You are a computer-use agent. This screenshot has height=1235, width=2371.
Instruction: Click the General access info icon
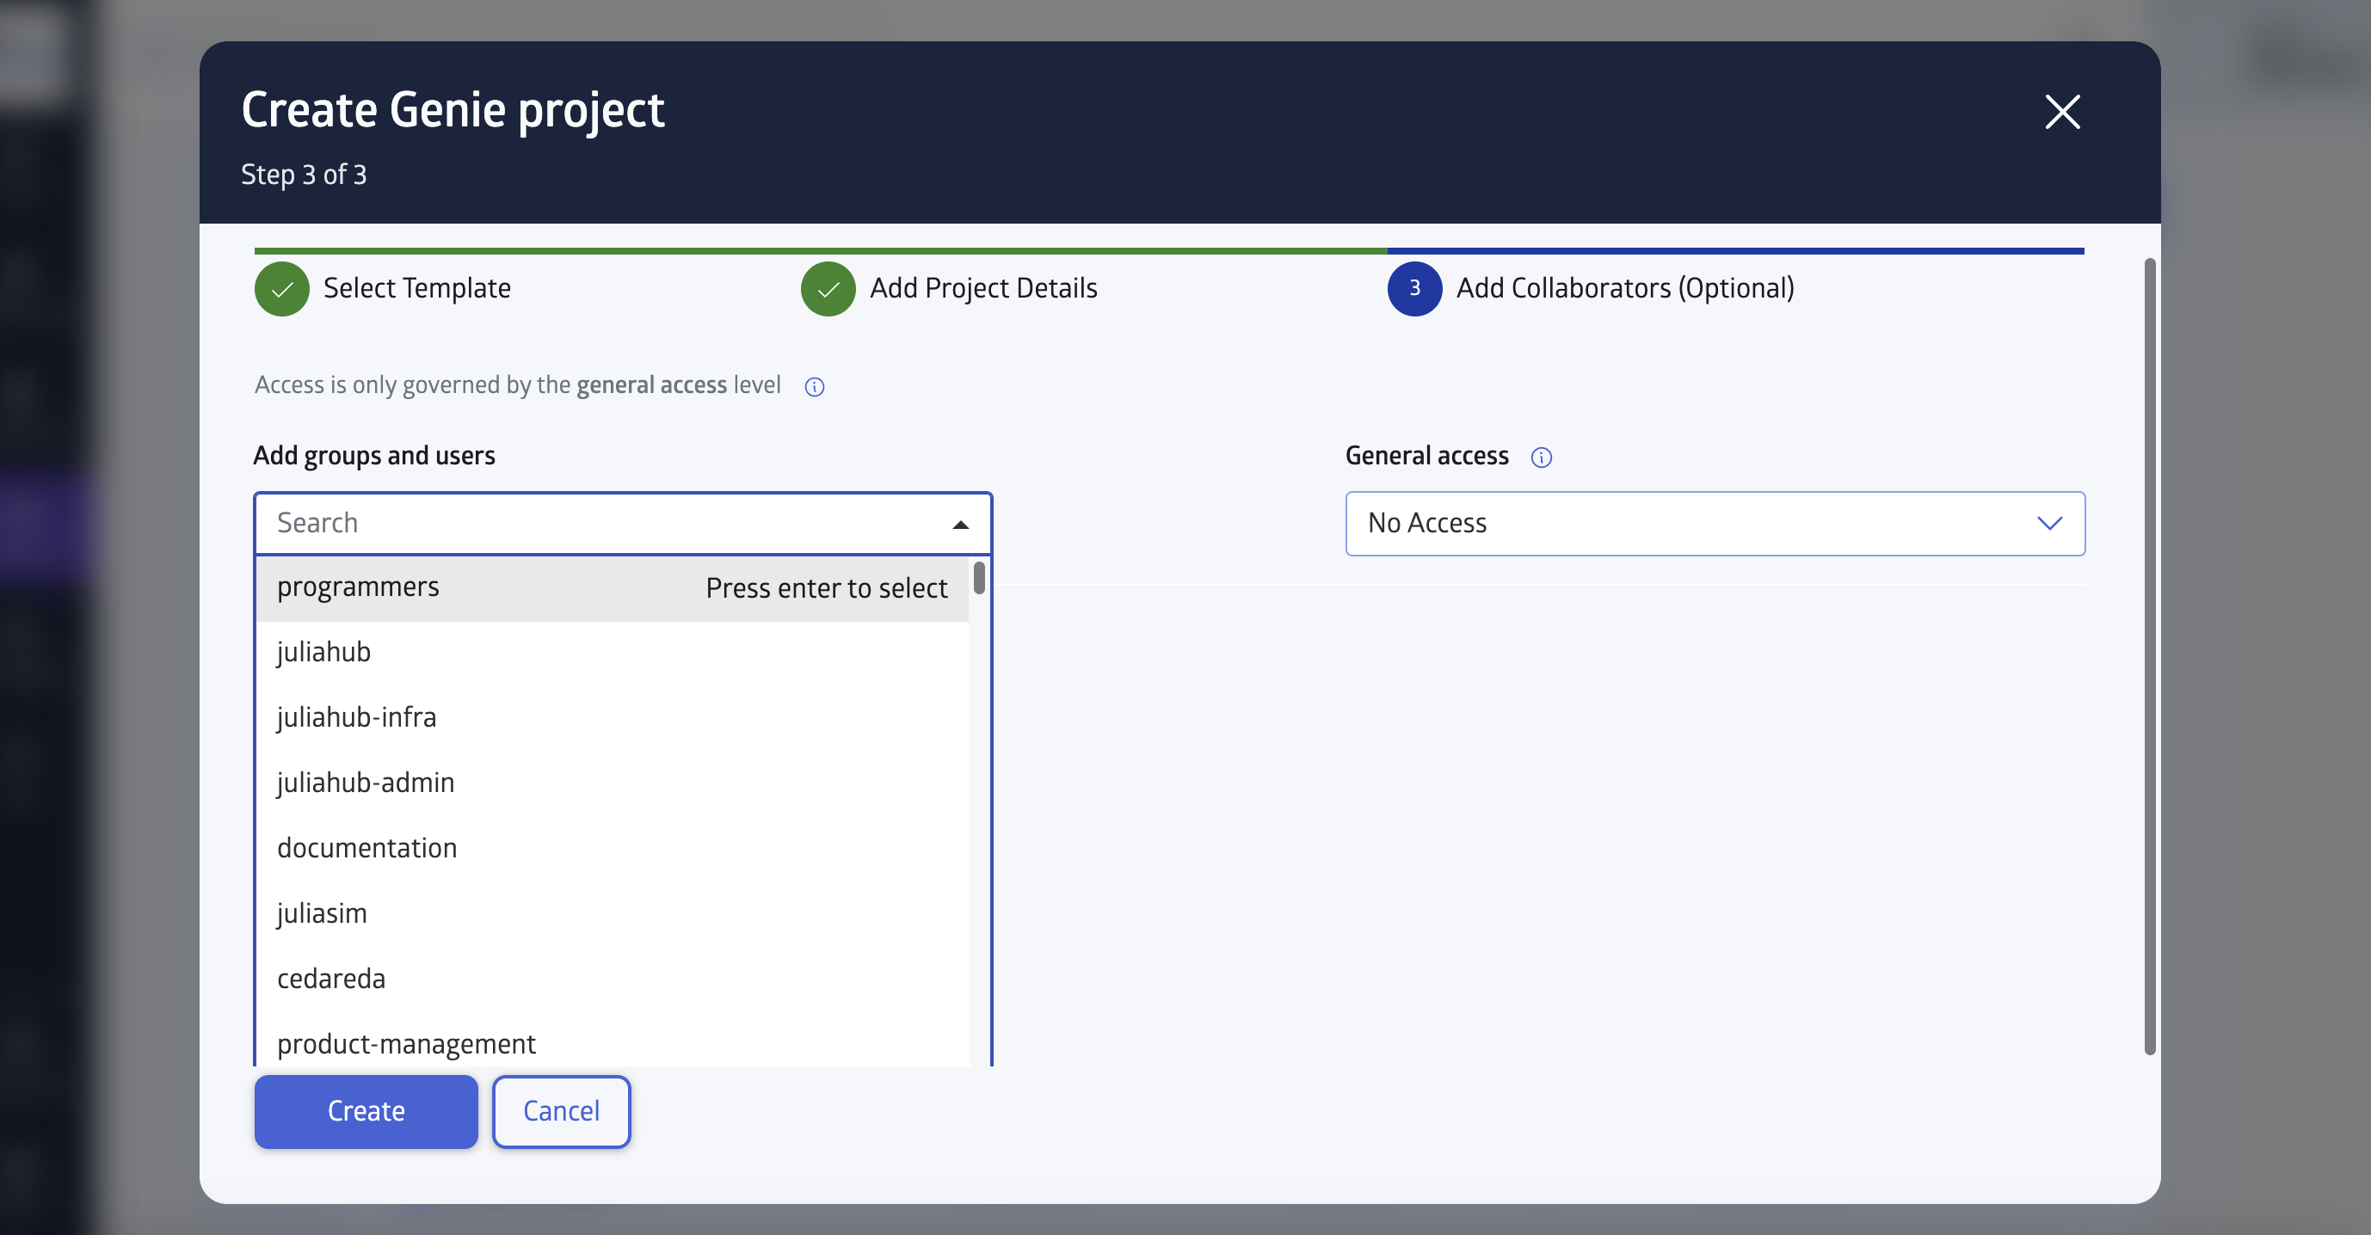coord(1538,456)
